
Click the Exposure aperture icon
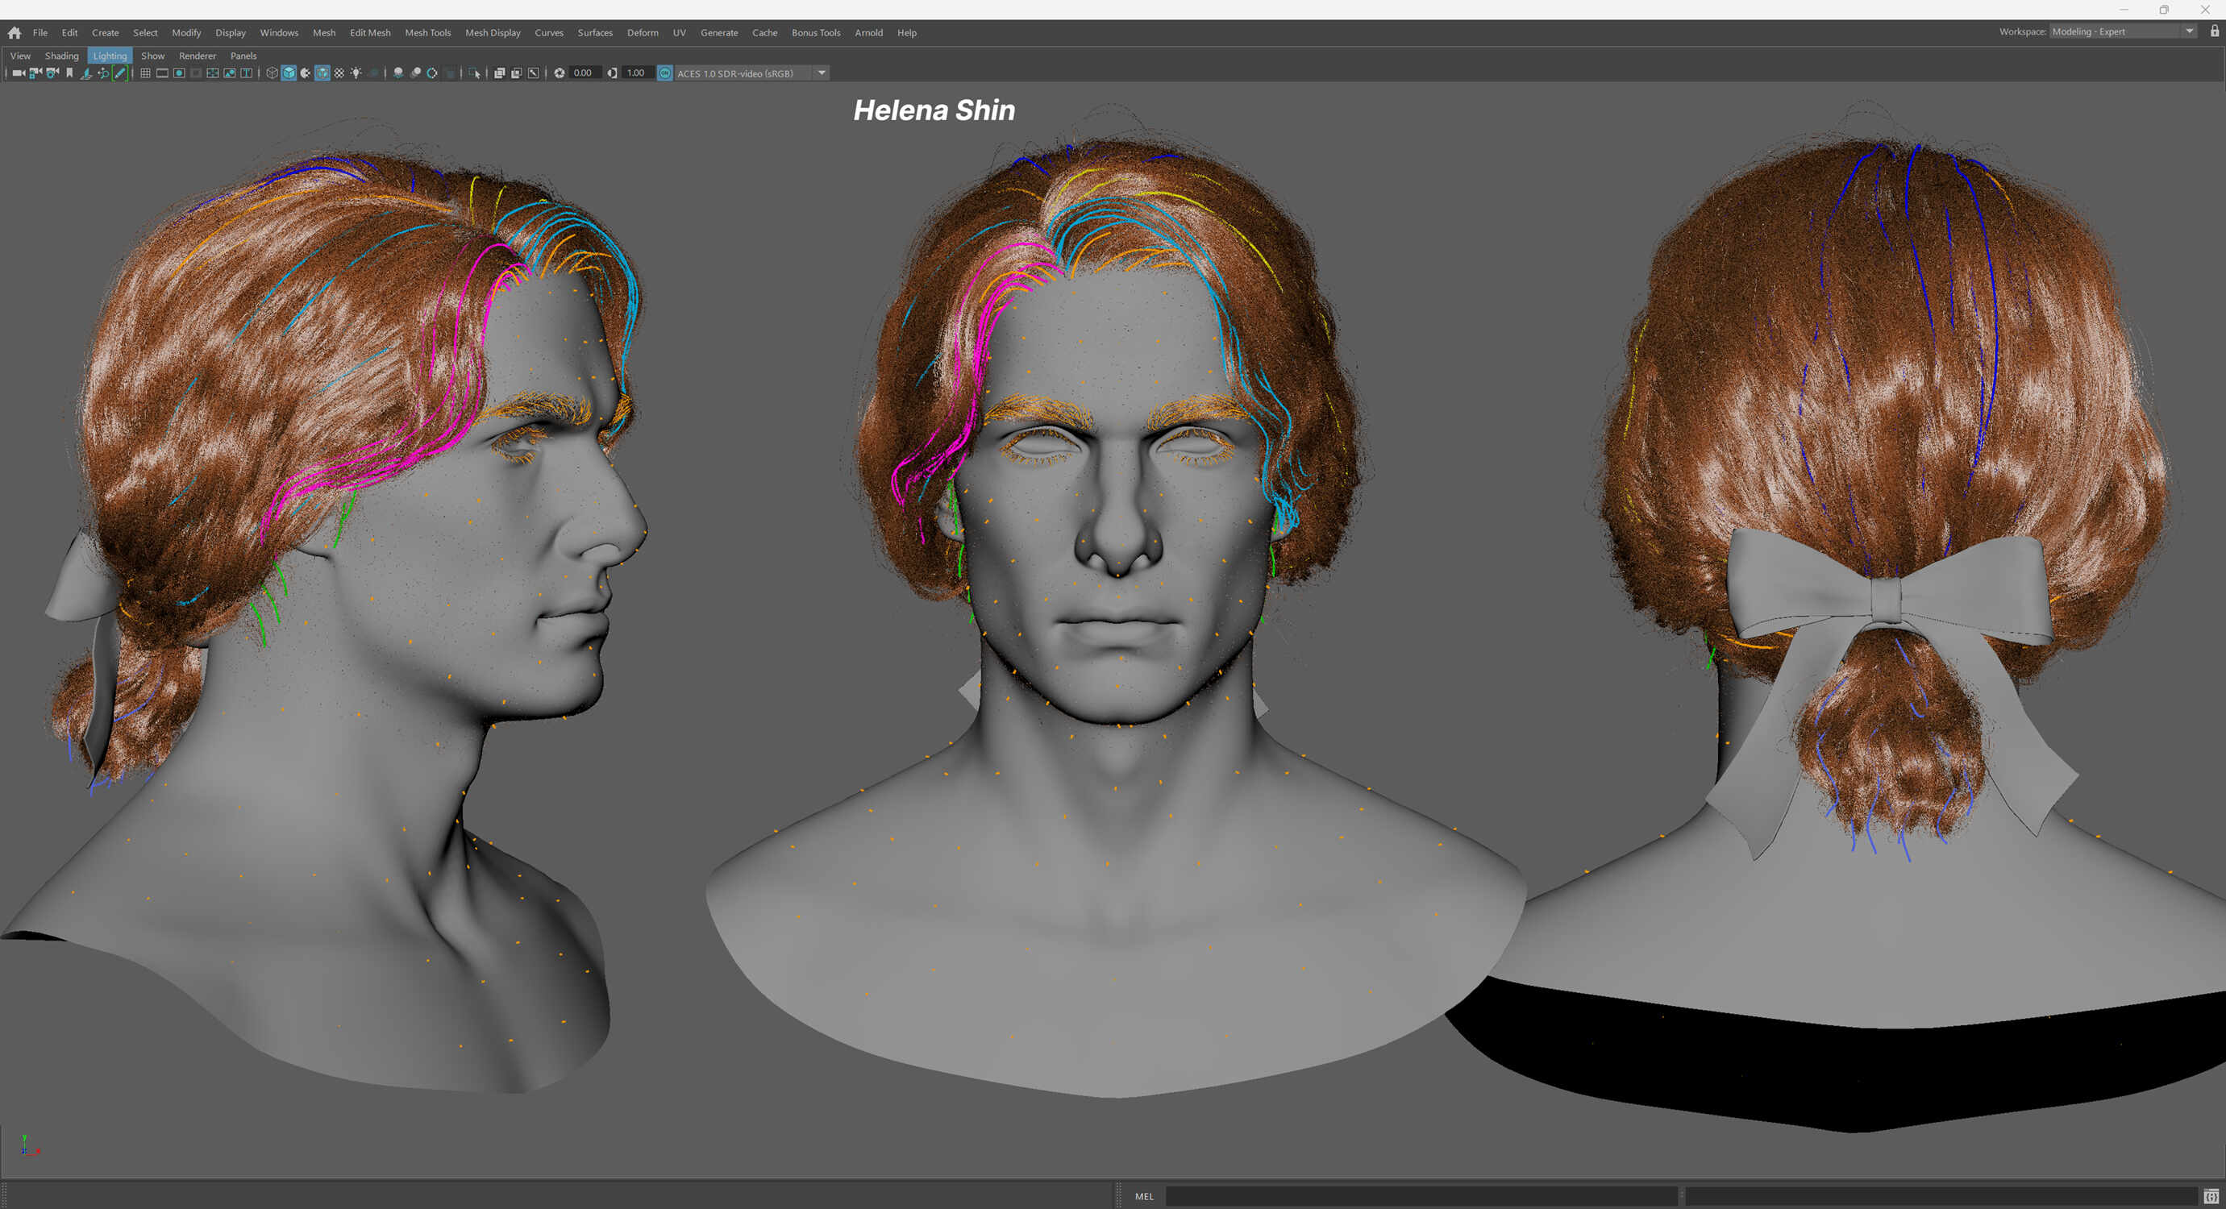tap(560, 73)
